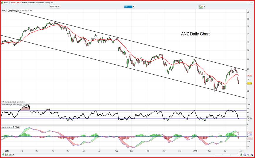Click the RSI panel clipboard icon
255x158 pixels.
click(26, 104)
